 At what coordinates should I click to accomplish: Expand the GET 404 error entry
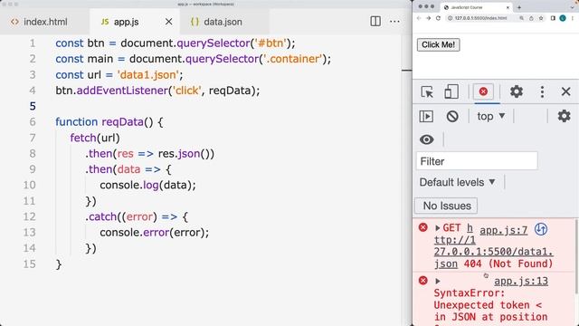pos(438,228)
